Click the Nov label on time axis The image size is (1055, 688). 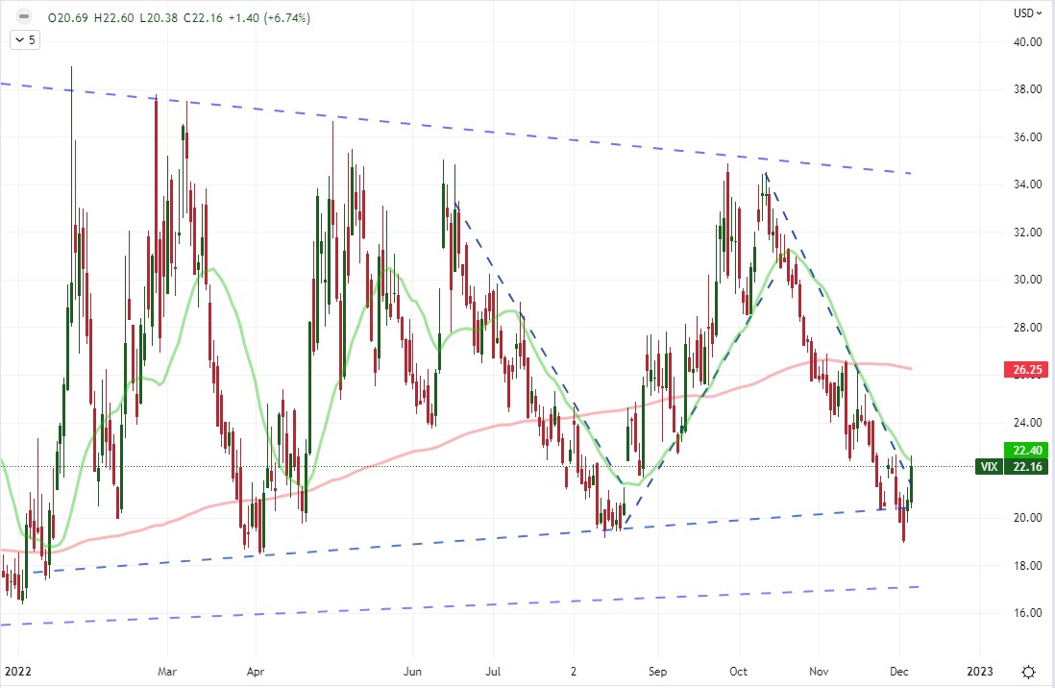coord(819,670)
